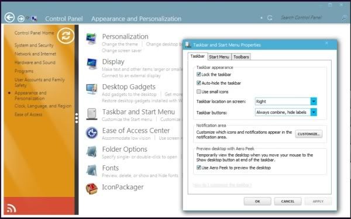Viewport: 351px width, 219px height.
Task: Open Control Panel Home link
Action: coord(35,33)
